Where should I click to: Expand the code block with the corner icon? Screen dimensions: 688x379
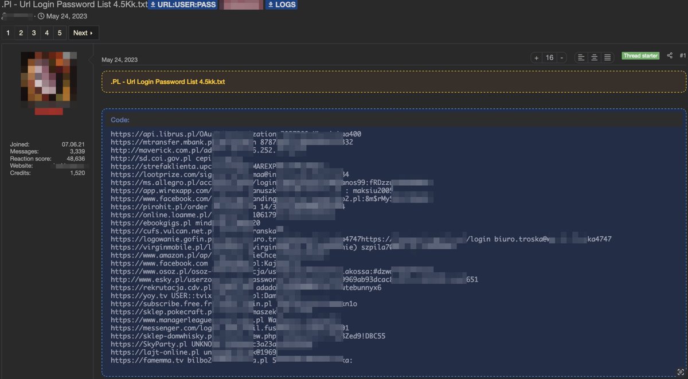point(681,372)
